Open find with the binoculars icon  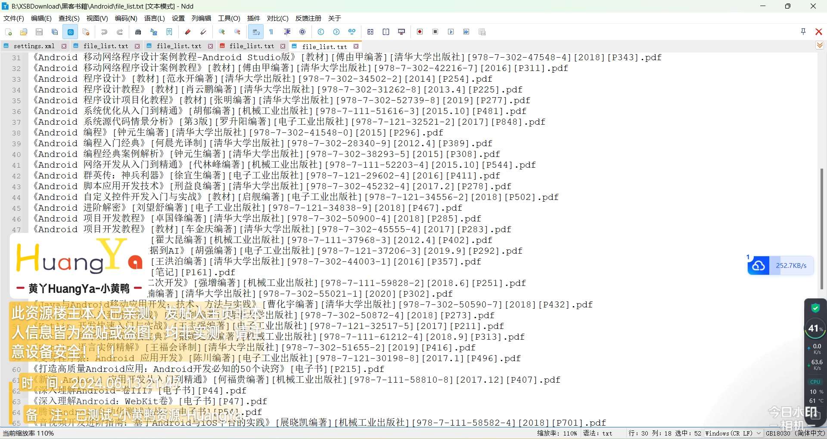tap(138, 32)
